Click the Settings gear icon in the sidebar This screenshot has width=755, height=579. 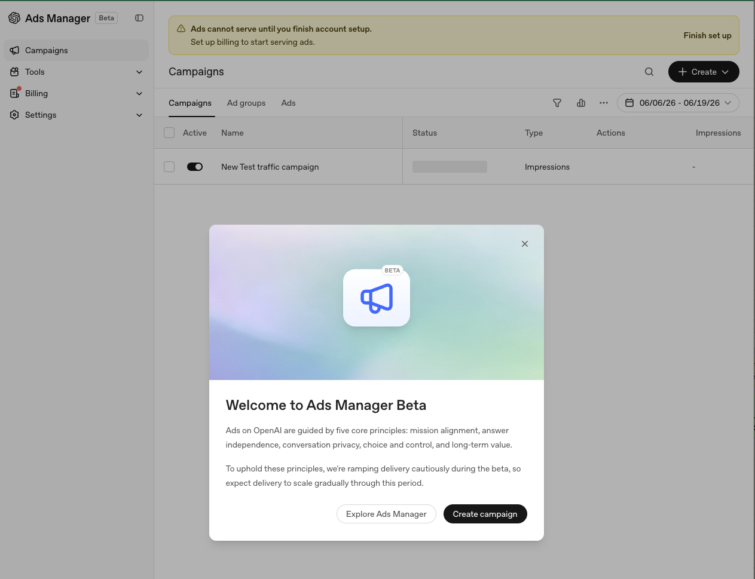point(14,115)
